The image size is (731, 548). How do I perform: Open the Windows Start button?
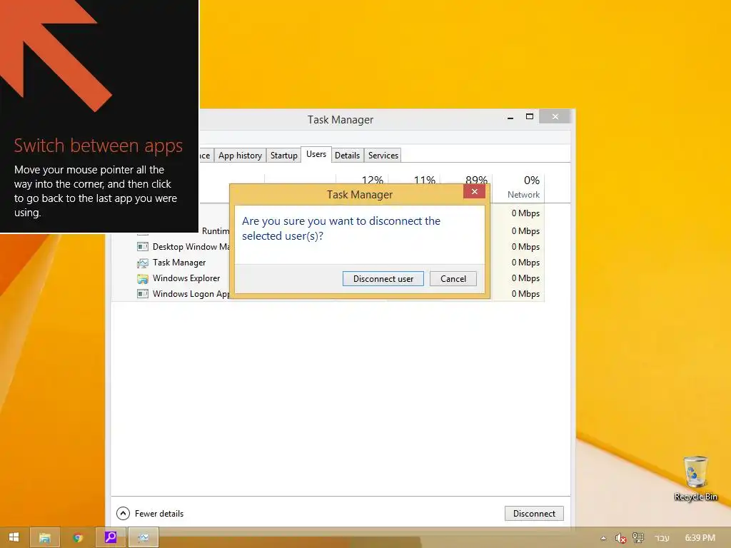click(x=14, y=537)
